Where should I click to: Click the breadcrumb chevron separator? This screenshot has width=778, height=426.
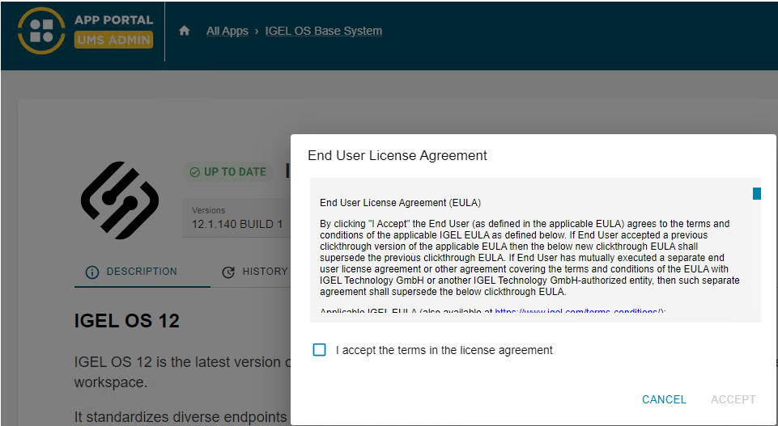click(257, 31)
